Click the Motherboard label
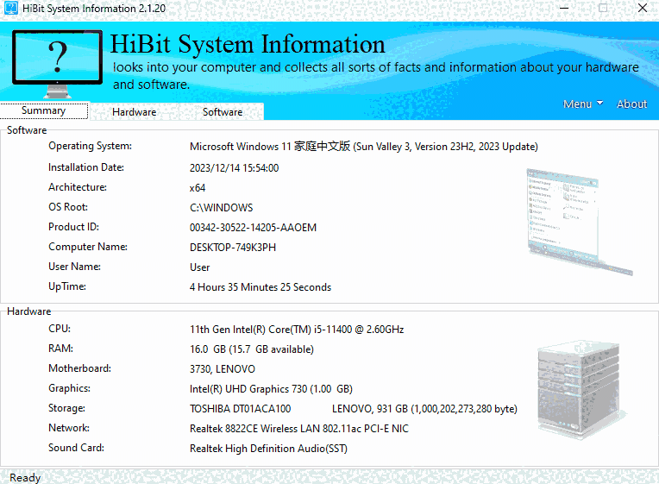The width and height of the screenshot is (659, 484). coord(80,368)
